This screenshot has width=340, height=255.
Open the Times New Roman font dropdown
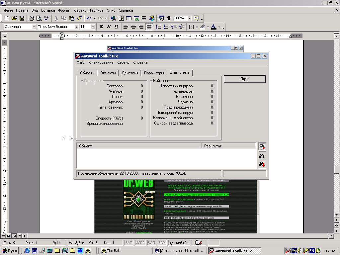click(x=77, y=27)
